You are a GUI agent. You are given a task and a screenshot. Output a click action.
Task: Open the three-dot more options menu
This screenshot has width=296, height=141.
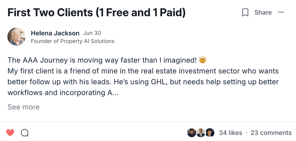coord(281,13)
